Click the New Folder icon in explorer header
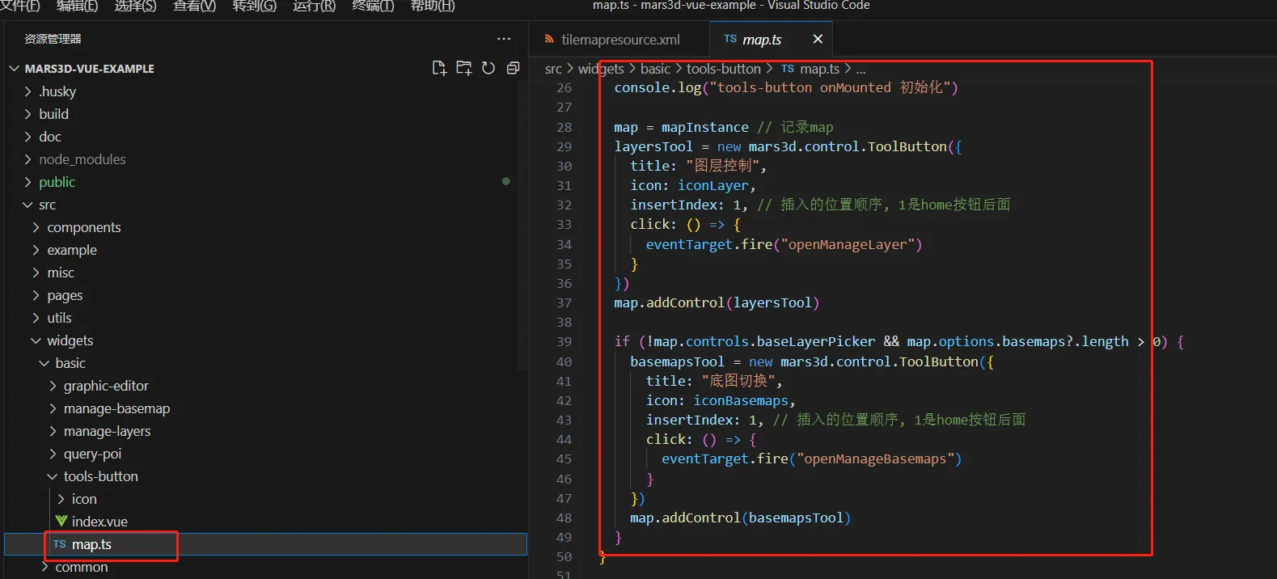Viewport: 1277px width, 579px height. 464,68
